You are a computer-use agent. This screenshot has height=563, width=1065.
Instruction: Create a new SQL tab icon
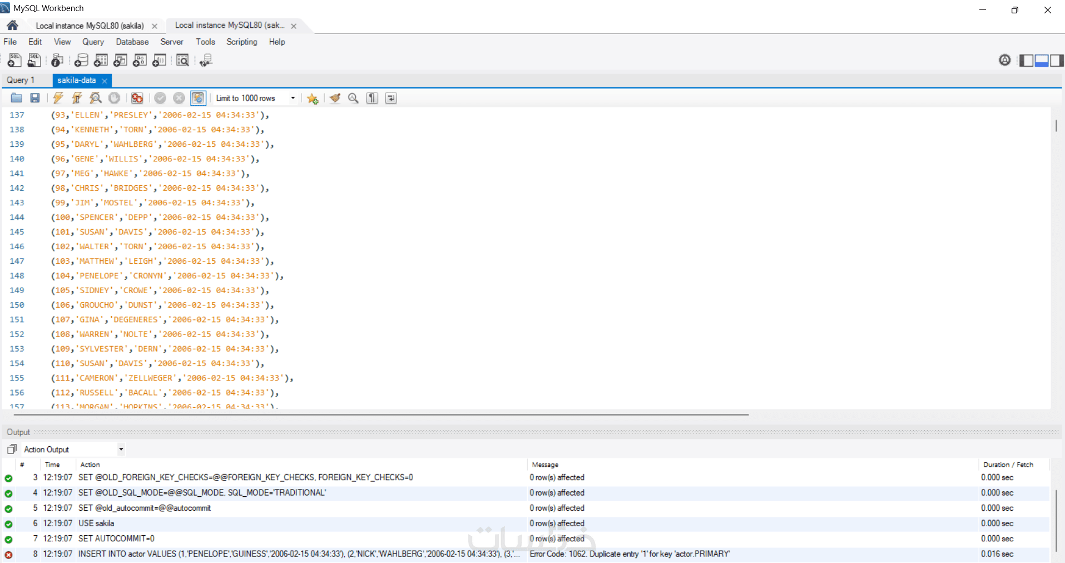point(14,60)
